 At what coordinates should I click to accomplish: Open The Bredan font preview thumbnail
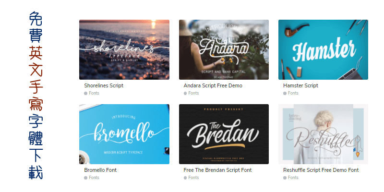(224, 134)
